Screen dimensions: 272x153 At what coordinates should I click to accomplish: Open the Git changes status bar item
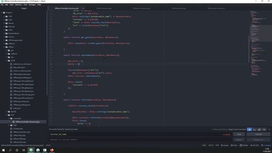tap(255, 145)
